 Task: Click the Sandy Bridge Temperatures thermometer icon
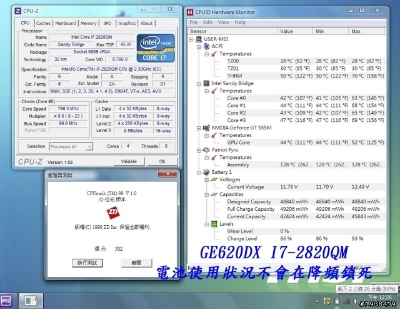(x=214, y=91)
